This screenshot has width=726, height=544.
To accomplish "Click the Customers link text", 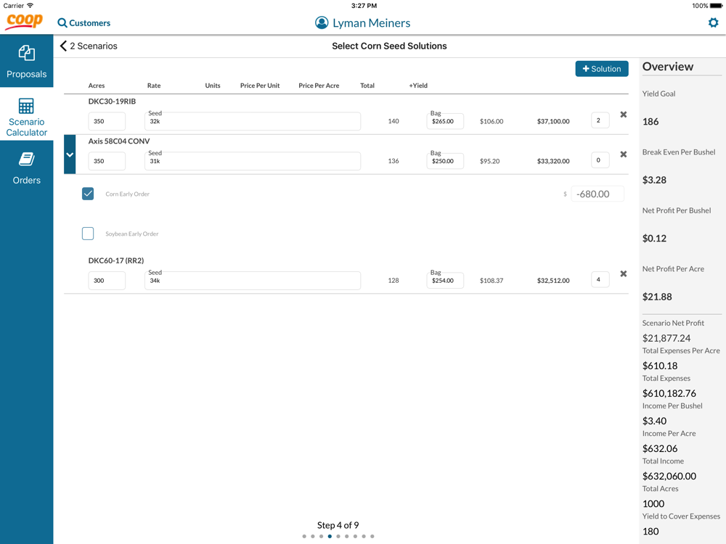I will [x=90, y=22].
